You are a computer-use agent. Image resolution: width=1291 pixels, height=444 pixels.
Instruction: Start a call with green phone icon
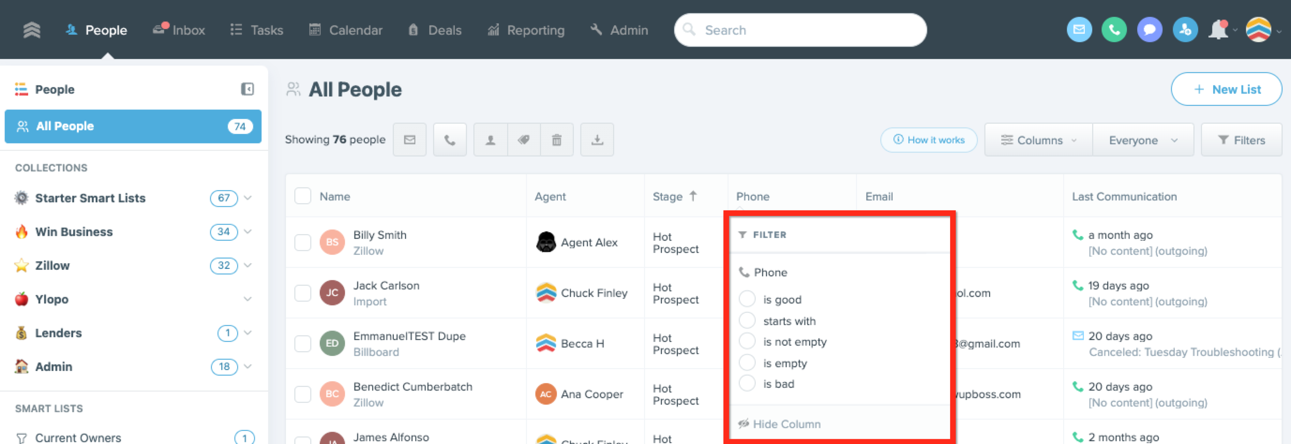click(1114, 30)
